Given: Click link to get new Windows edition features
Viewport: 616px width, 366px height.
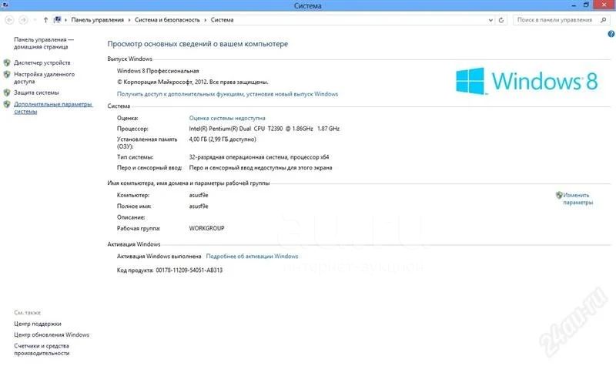Looking at the screenshot, I should [x=227, y=94].
